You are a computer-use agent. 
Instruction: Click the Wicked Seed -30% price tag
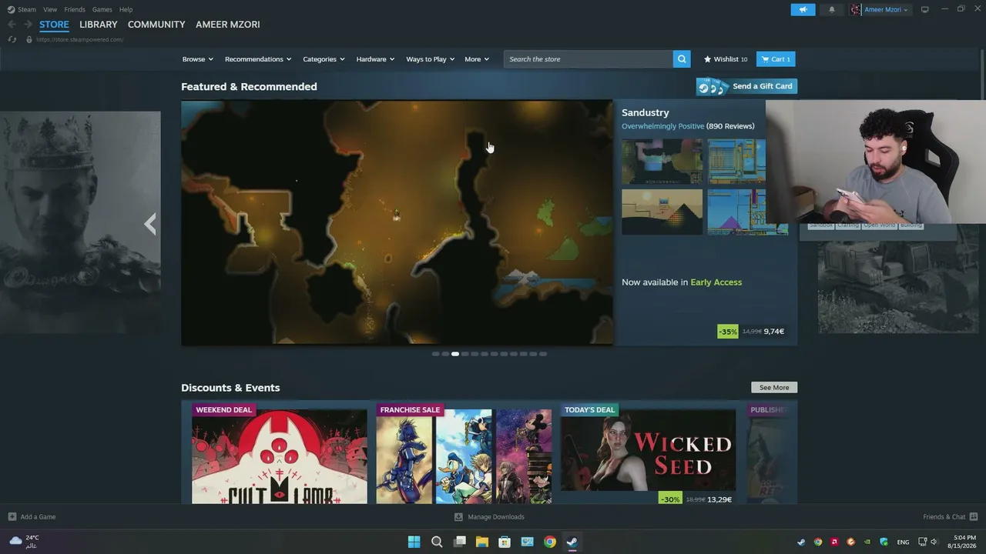(x=696, y=499)
